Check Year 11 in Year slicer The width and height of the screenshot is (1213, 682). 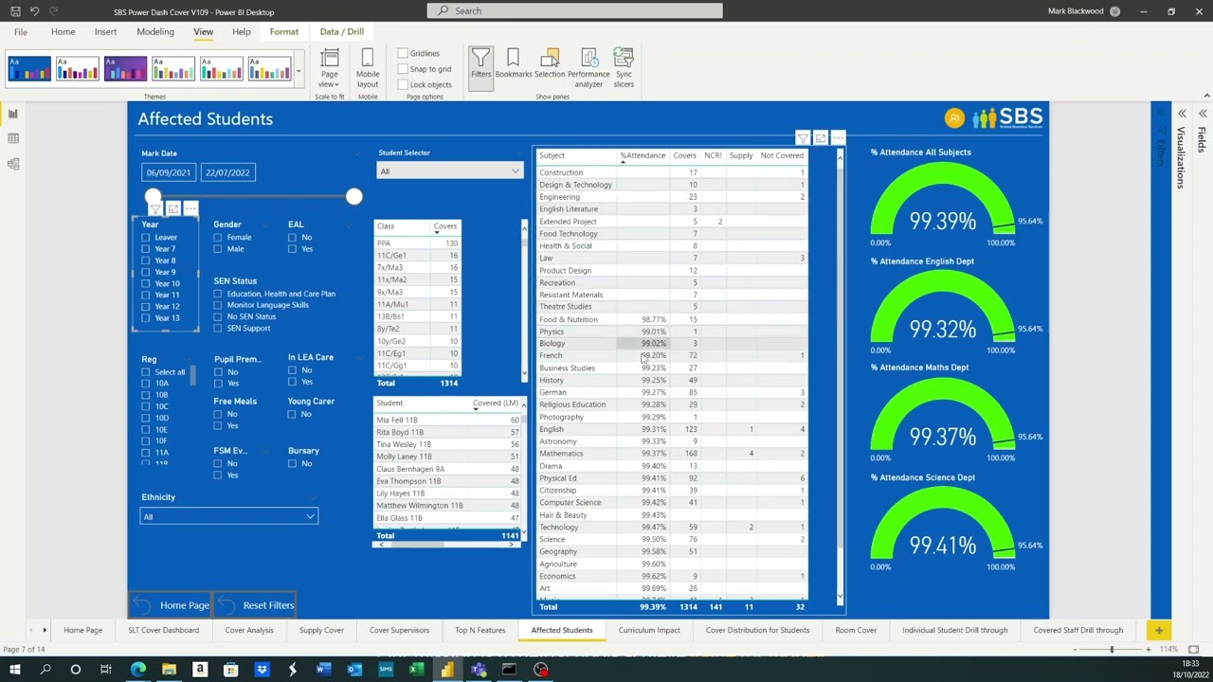point(146,295)
